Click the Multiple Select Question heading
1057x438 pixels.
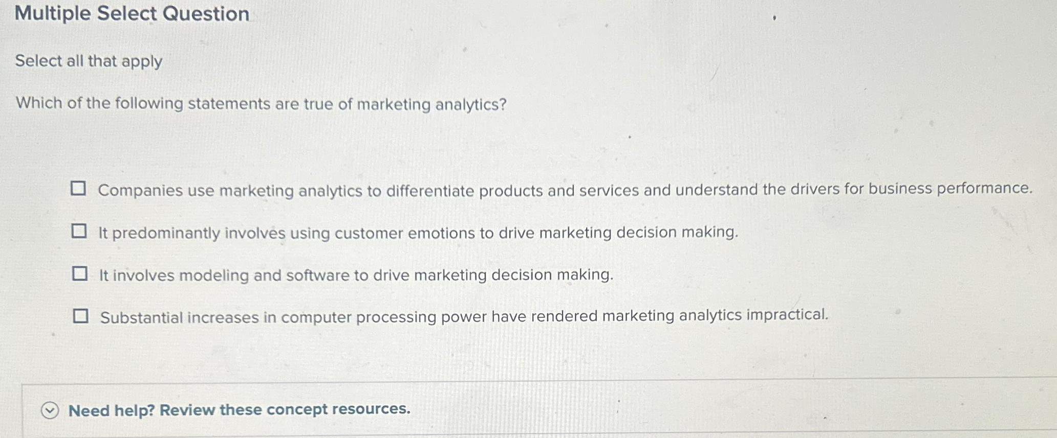pyautogui.click(x=132, y=13)
